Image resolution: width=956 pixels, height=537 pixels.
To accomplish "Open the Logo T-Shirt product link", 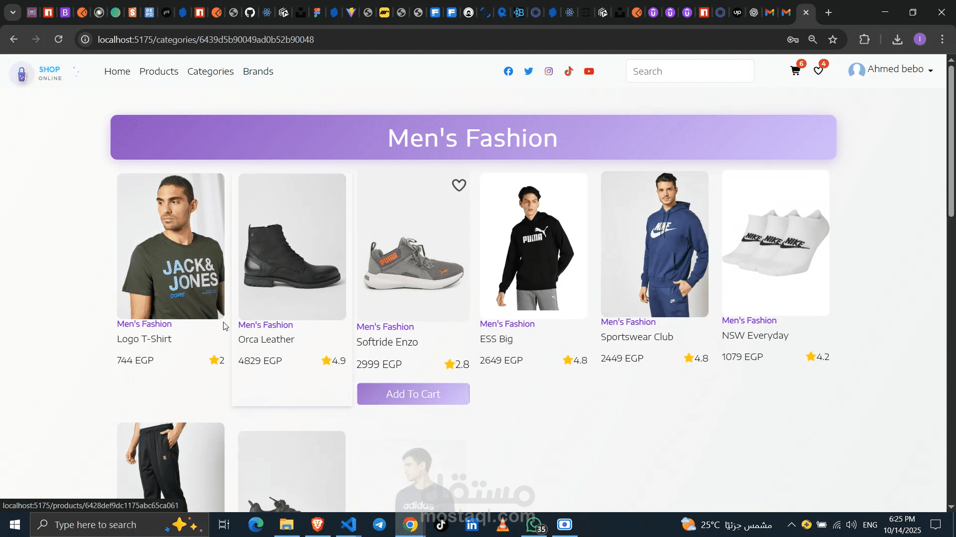I will pos(144,339).
